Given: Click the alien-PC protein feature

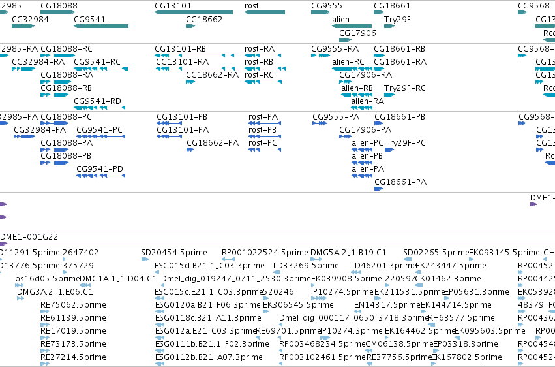Looking at the screenshot, I should tap(362, 150).
